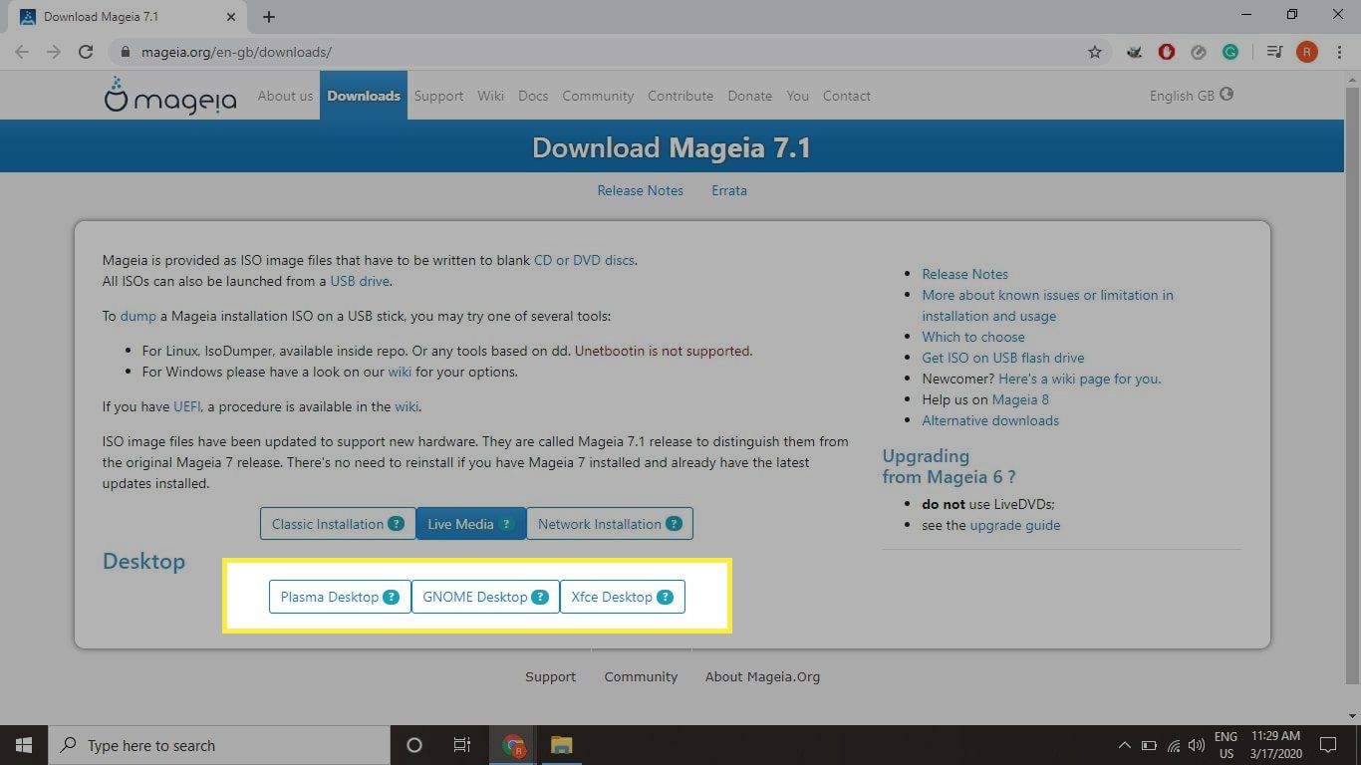Image resolution: width=1361 pixels, height=765 pixels.
Task: Click the help icon on Network Installation
Action: [674, 524]
